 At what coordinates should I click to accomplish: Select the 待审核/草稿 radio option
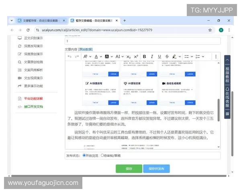point(102,156)
